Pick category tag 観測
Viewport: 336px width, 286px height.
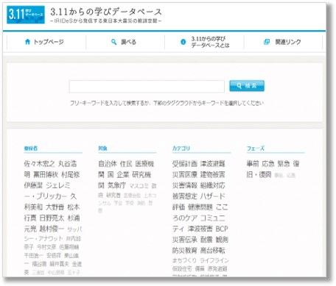[222, 240]
